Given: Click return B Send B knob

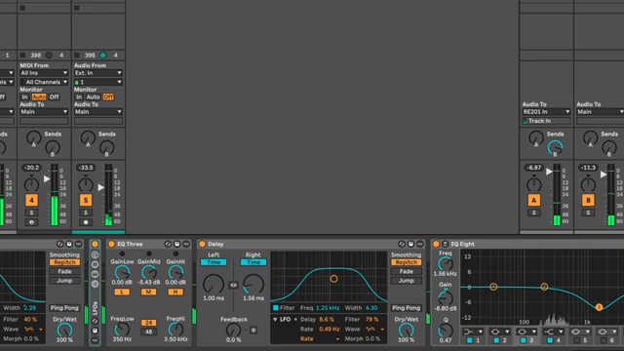Looking at the screenshot, I should point(608,147).
